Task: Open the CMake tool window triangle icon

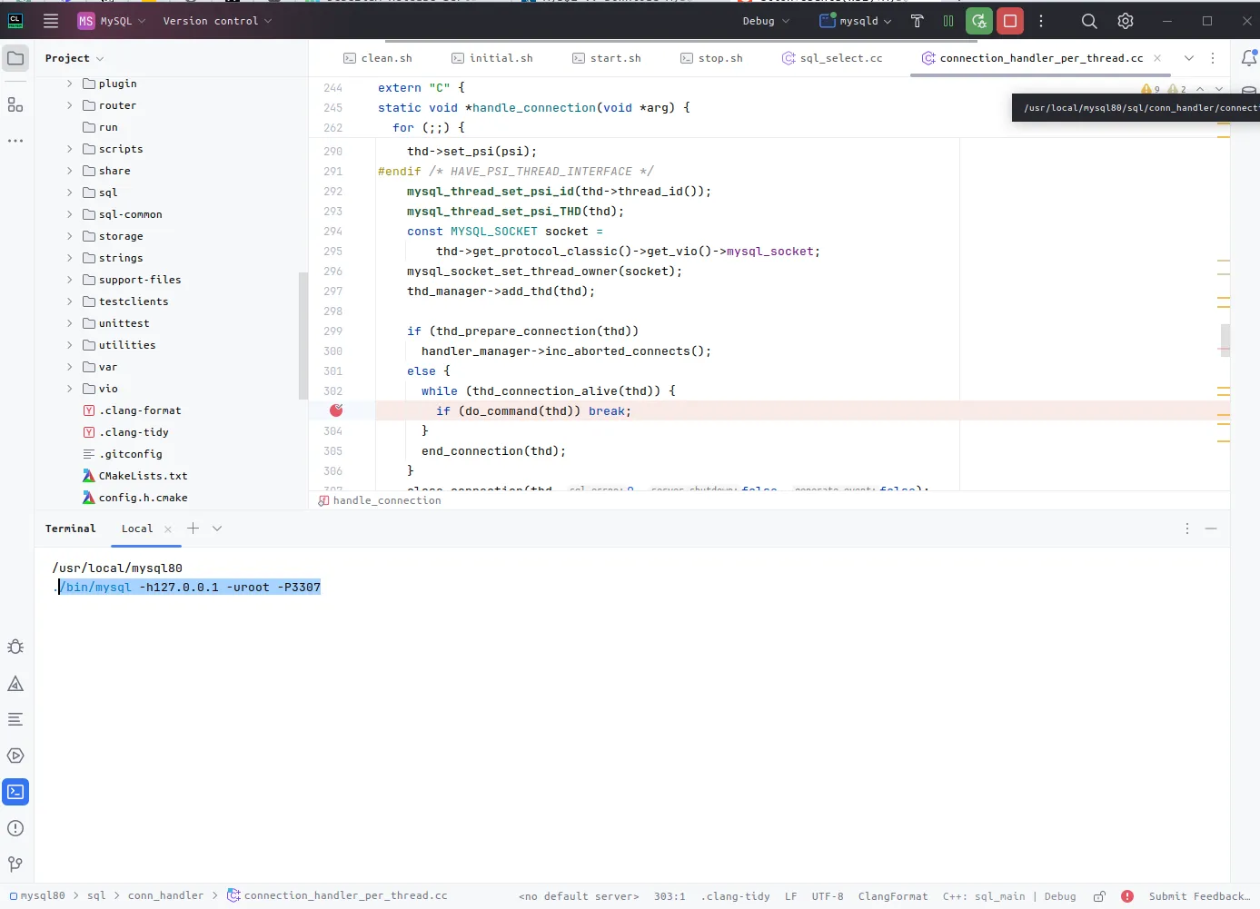Action: pos(15,684)
